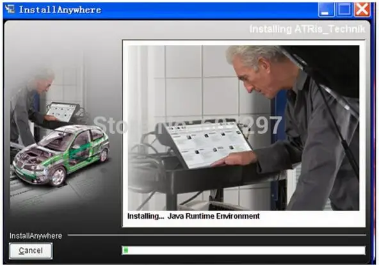Click the mechanic diagnostic billboard image
379x265 pixels.
click(x=243, y=128)
